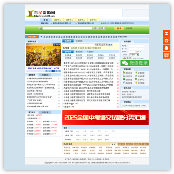Click the 会员注册 user icon

click(x=124, y=72)
